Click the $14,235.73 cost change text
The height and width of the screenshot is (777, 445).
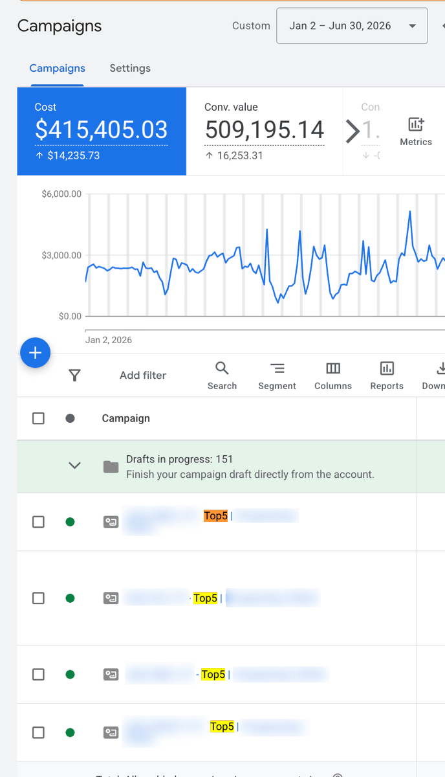point(73,155)
